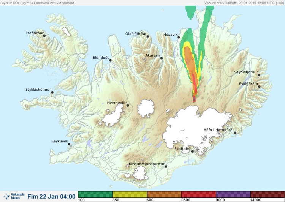Click the legend value 14000
The width and height of the screenshot is (285, 202).
(x=256, y=200)
